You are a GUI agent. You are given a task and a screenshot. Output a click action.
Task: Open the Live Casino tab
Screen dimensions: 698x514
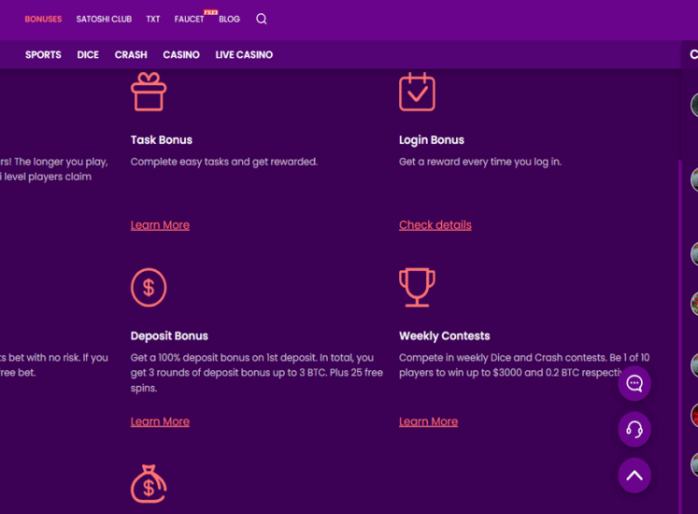click(x=244, y=55)
